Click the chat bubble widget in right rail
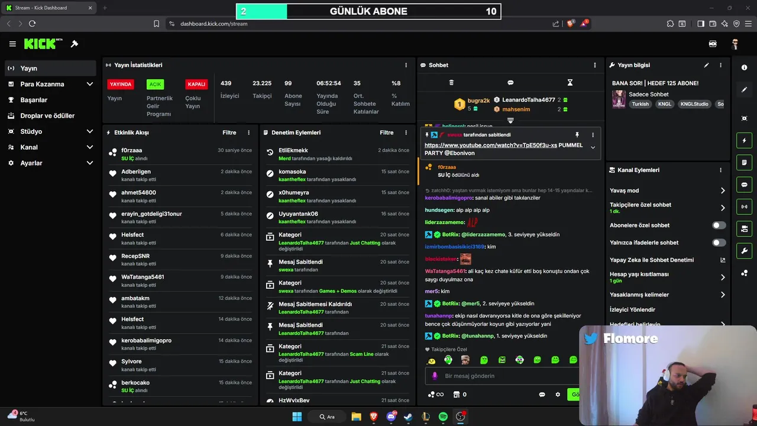The image size is (757, 426). [744, 185]
